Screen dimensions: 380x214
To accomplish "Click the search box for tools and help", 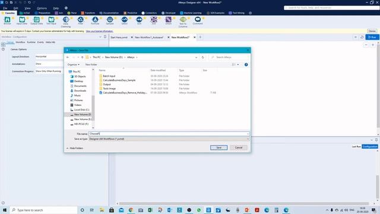I will 331,8.
